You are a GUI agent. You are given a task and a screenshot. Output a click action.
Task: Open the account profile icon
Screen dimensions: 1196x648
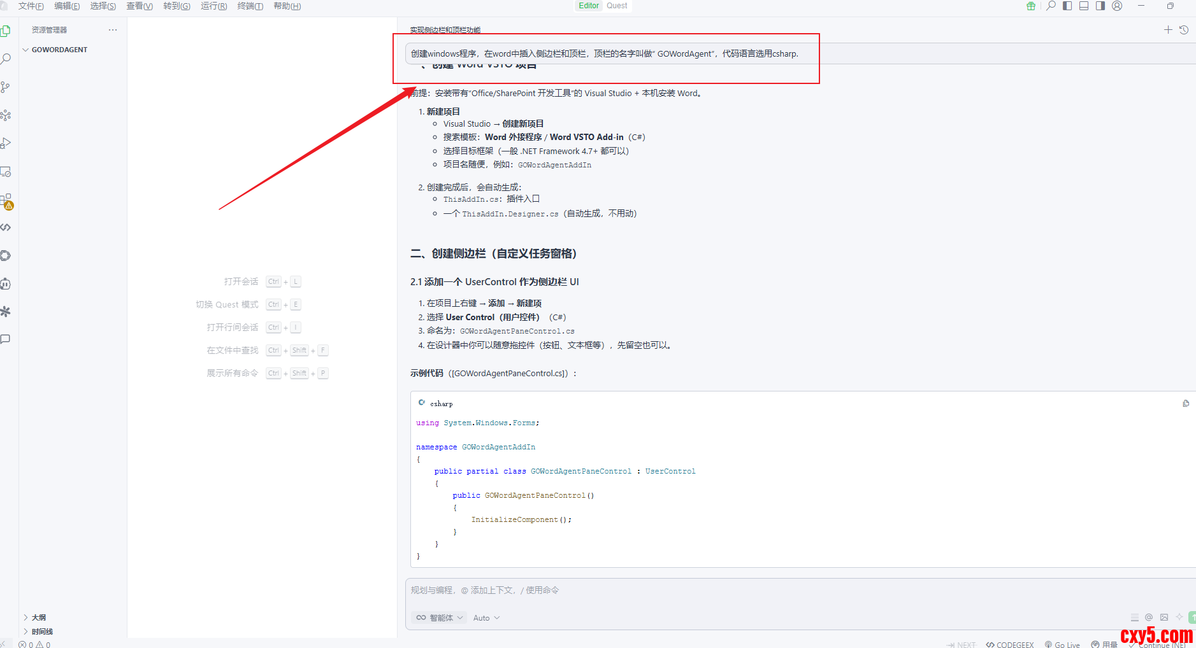click(1117, 6)
